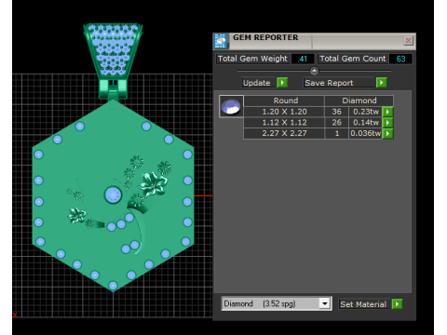Click the 0.23tw weight cell
This screenshot has height=335, width=447.
pyautogui.click(x=366, y=112)
